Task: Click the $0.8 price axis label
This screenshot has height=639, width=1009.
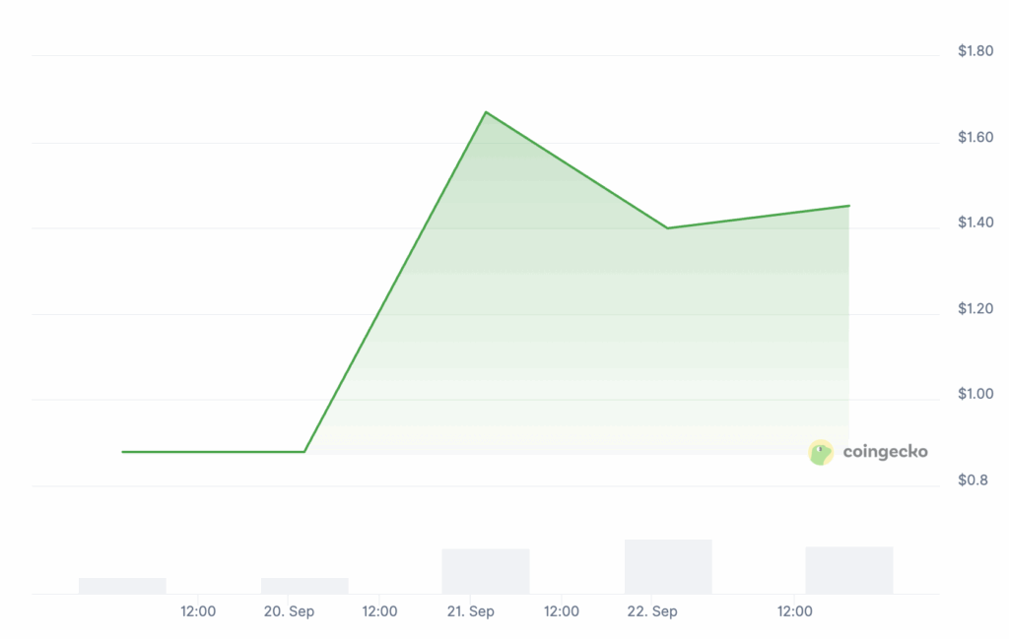Action: coord(973,480)
